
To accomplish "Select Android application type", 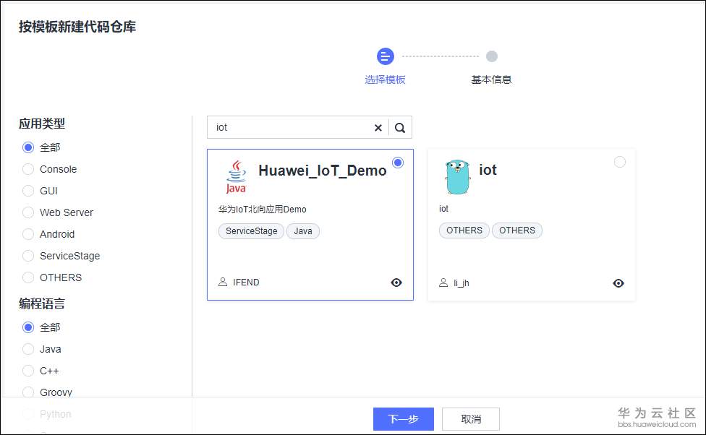I will 28,234.
